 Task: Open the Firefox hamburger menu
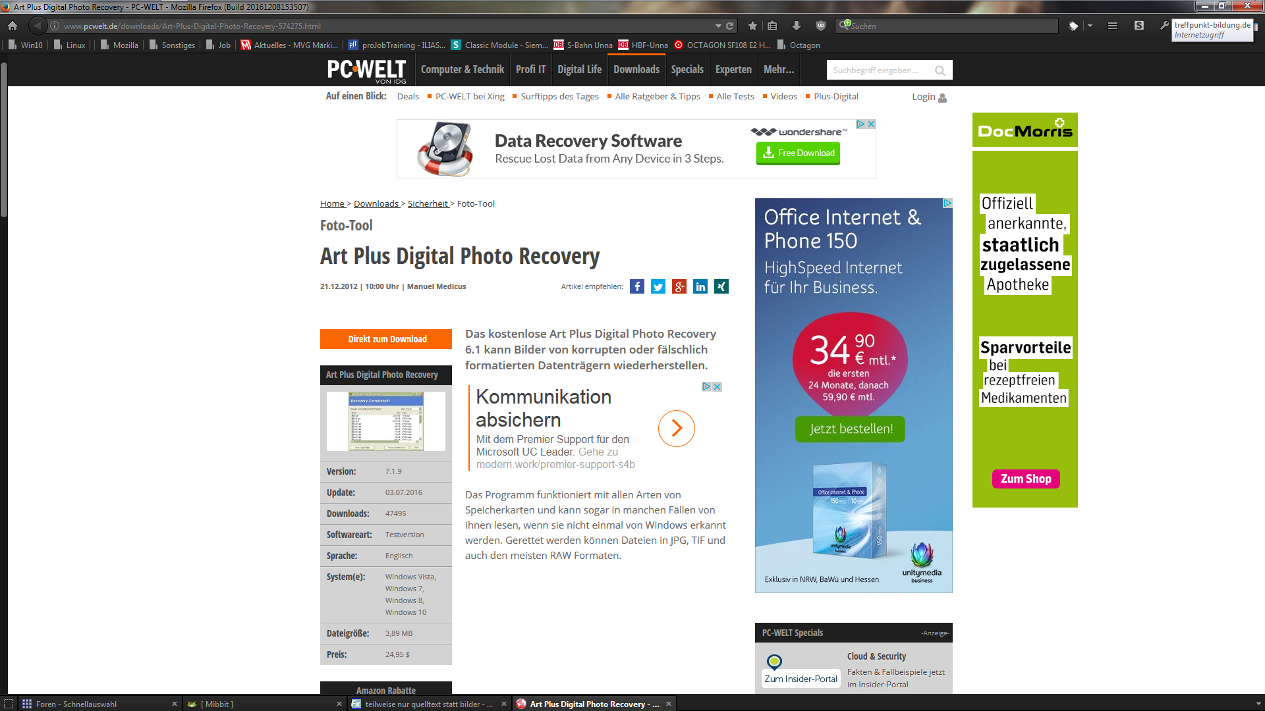click(x=1112, y=26)
